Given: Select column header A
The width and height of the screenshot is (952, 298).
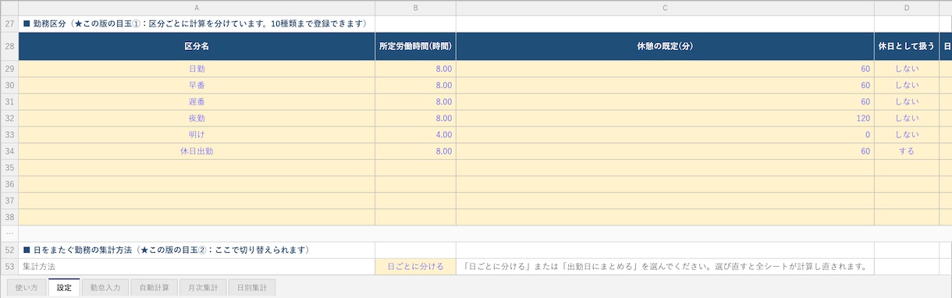Looking at the screenshot, I should coord(197,8).
